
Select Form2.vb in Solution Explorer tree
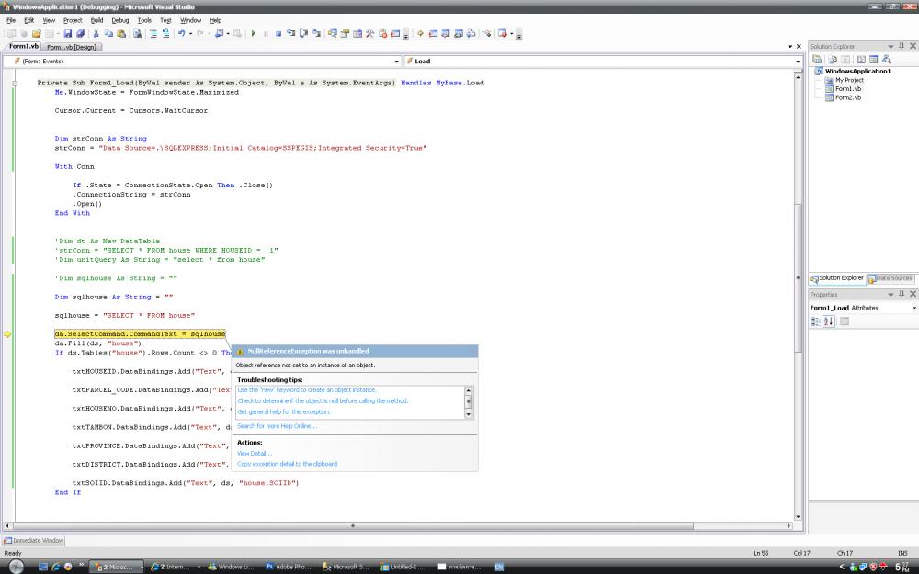847,98
